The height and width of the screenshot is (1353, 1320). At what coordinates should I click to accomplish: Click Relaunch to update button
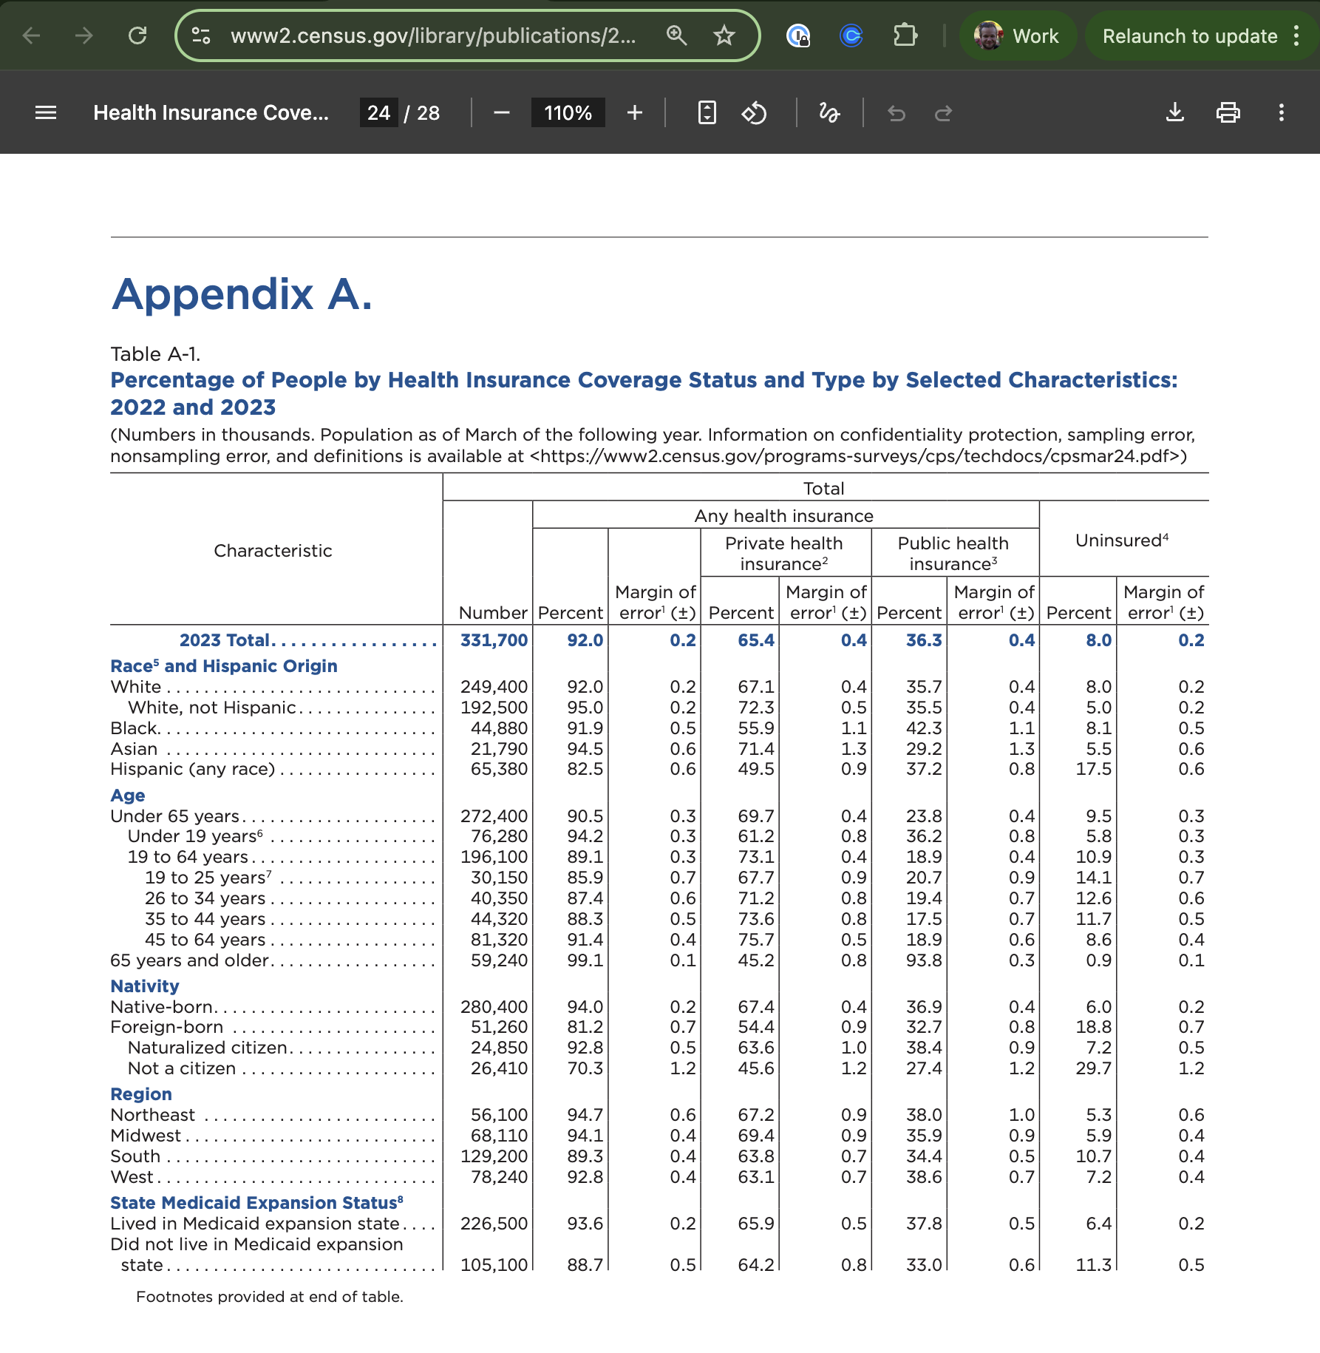pos(1190,35)
